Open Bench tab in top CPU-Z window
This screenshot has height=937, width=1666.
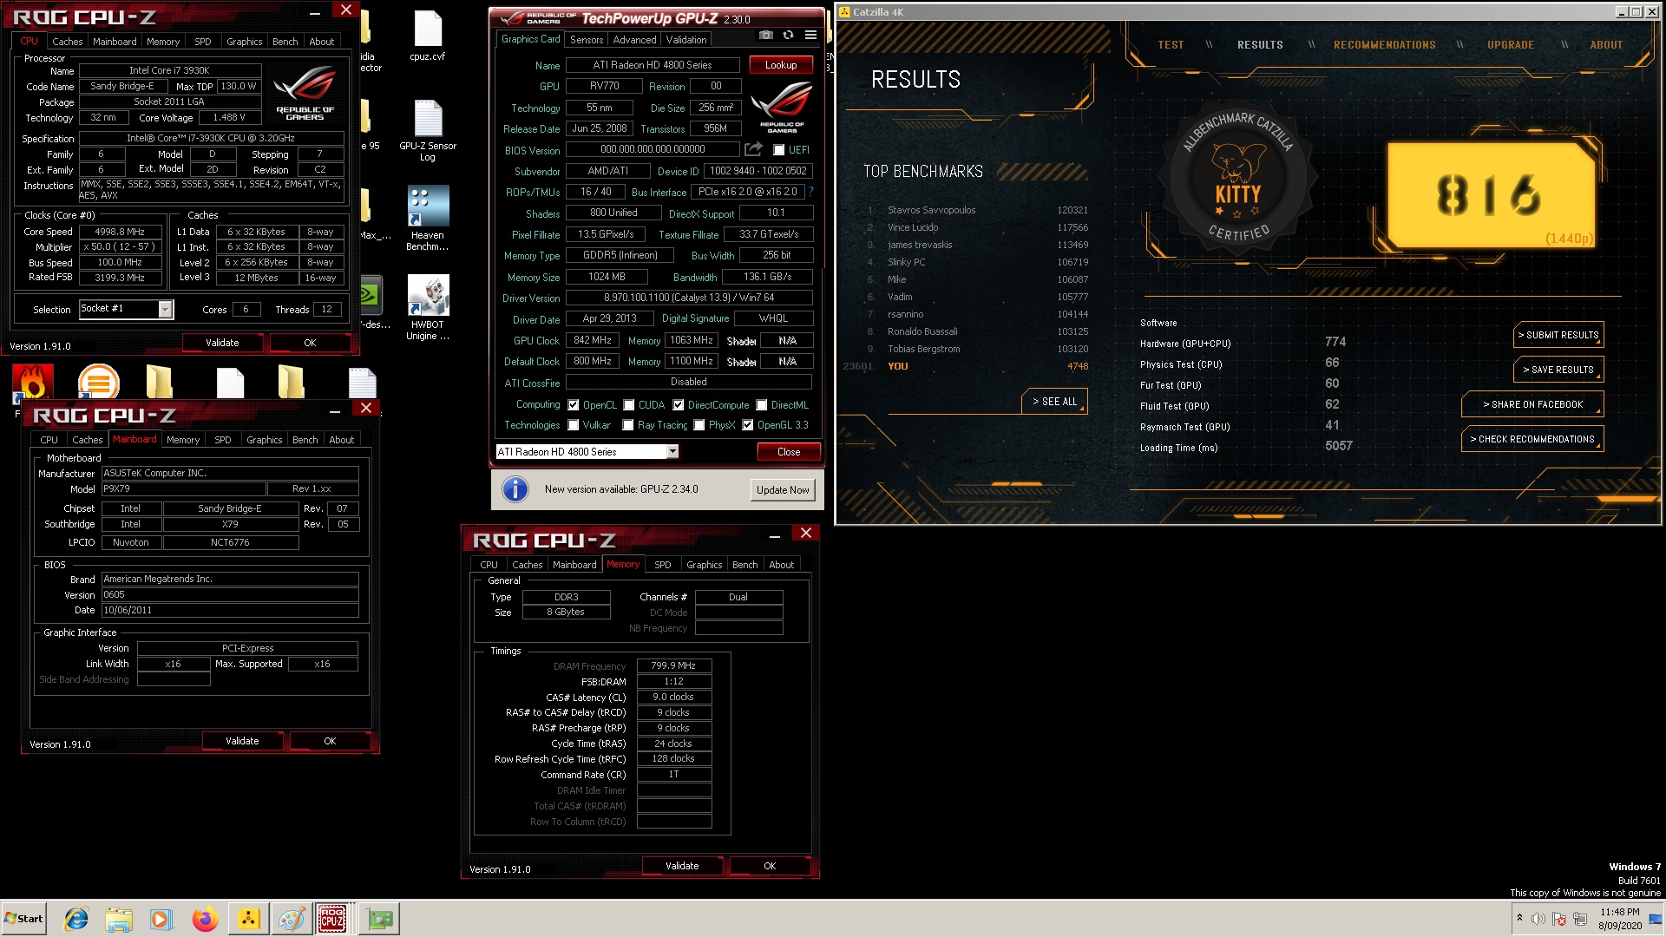(x=285, y=42)
